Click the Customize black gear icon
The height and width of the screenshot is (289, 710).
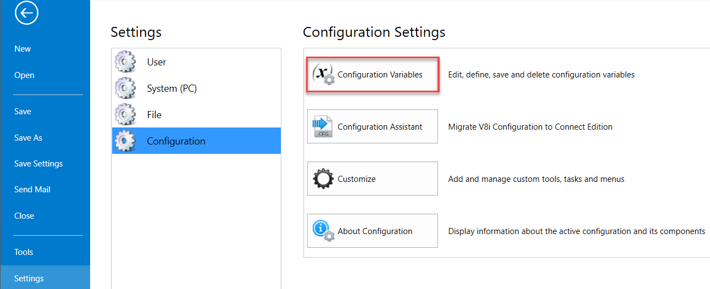323,179
